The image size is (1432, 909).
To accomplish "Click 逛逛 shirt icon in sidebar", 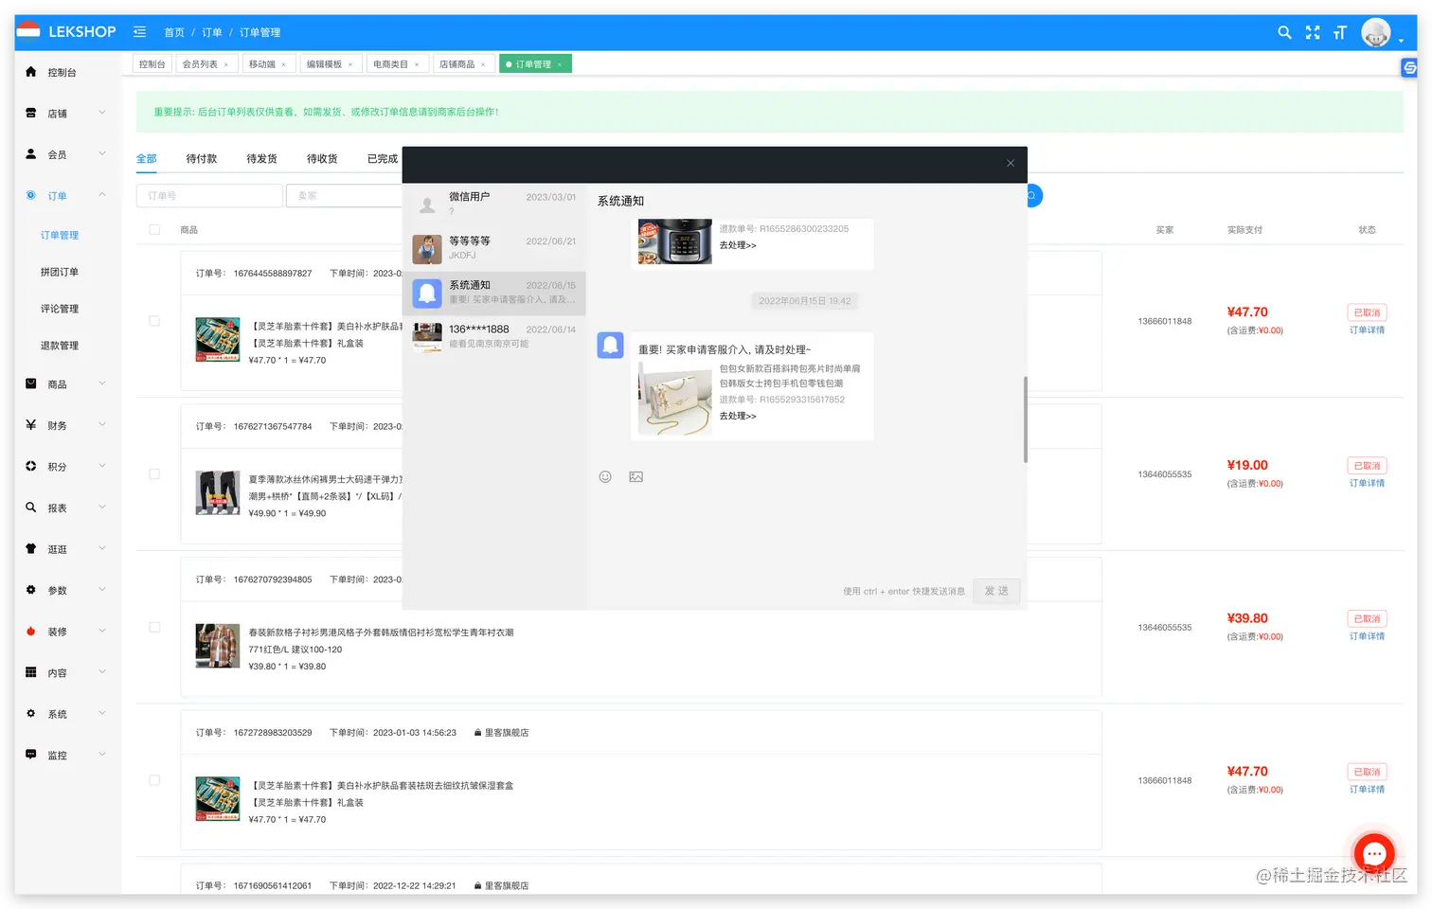I will (30, 549).
